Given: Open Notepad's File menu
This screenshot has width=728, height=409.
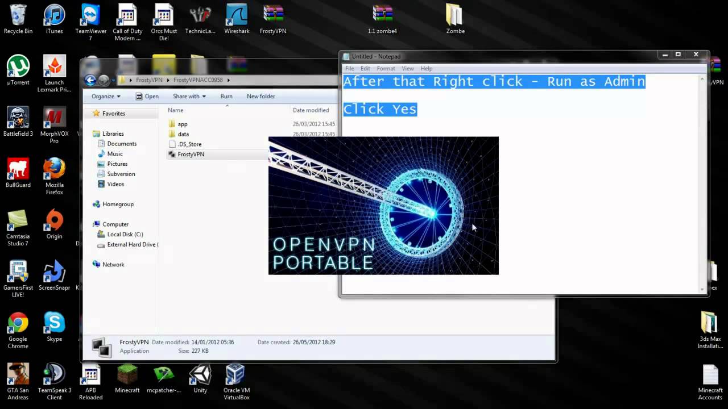Looking at the screenshot, I should coord(350,69).
